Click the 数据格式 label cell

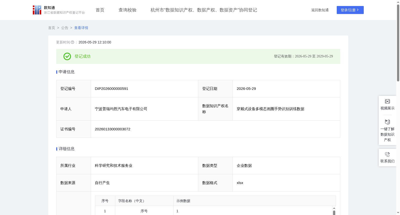pyautogui.click(x=215, y=183)
